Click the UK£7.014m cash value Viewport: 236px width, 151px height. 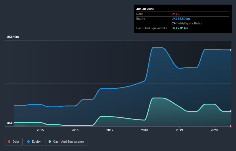180,28
